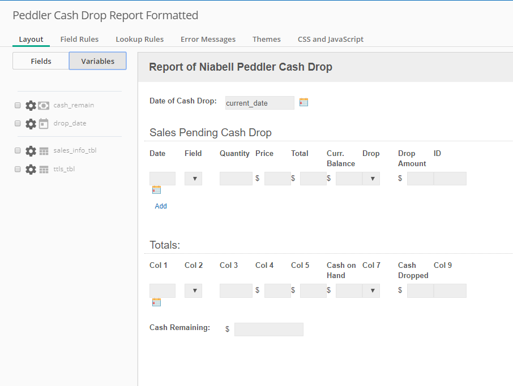
Task: Click the Add link under sales table
Action: 161,206
